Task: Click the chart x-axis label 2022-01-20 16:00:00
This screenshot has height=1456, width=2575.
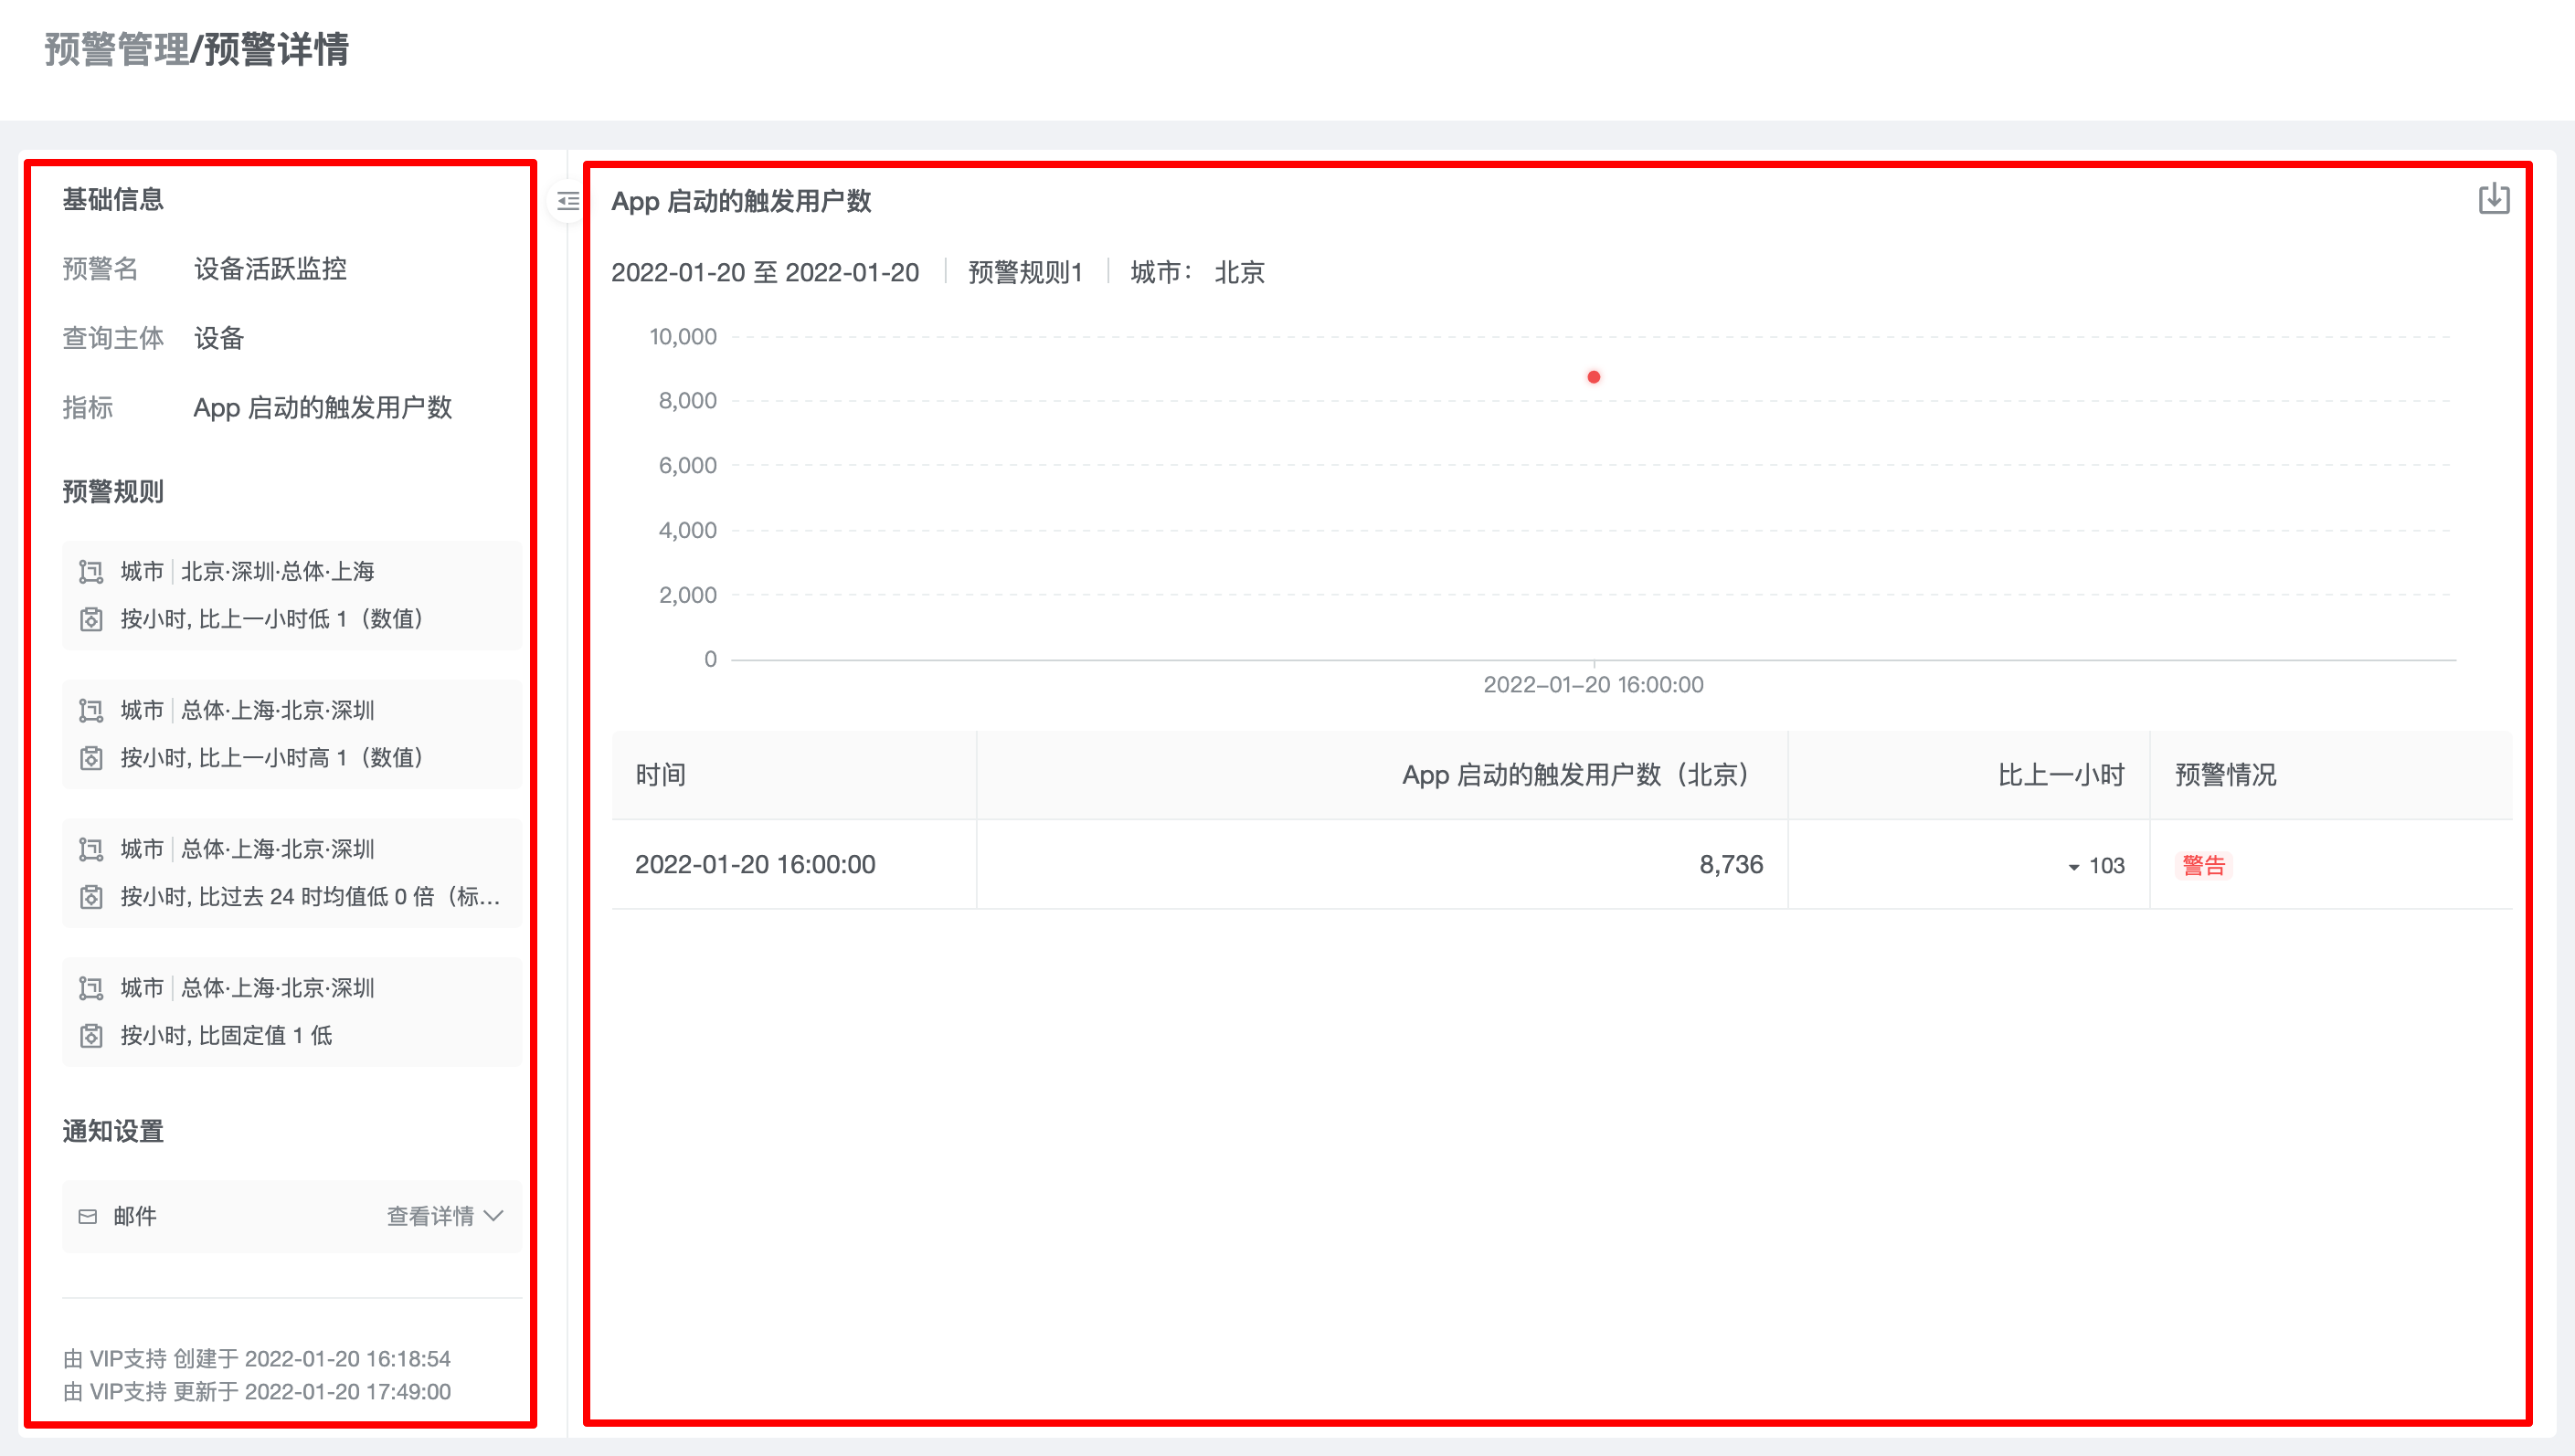Action: point(1593,685)
